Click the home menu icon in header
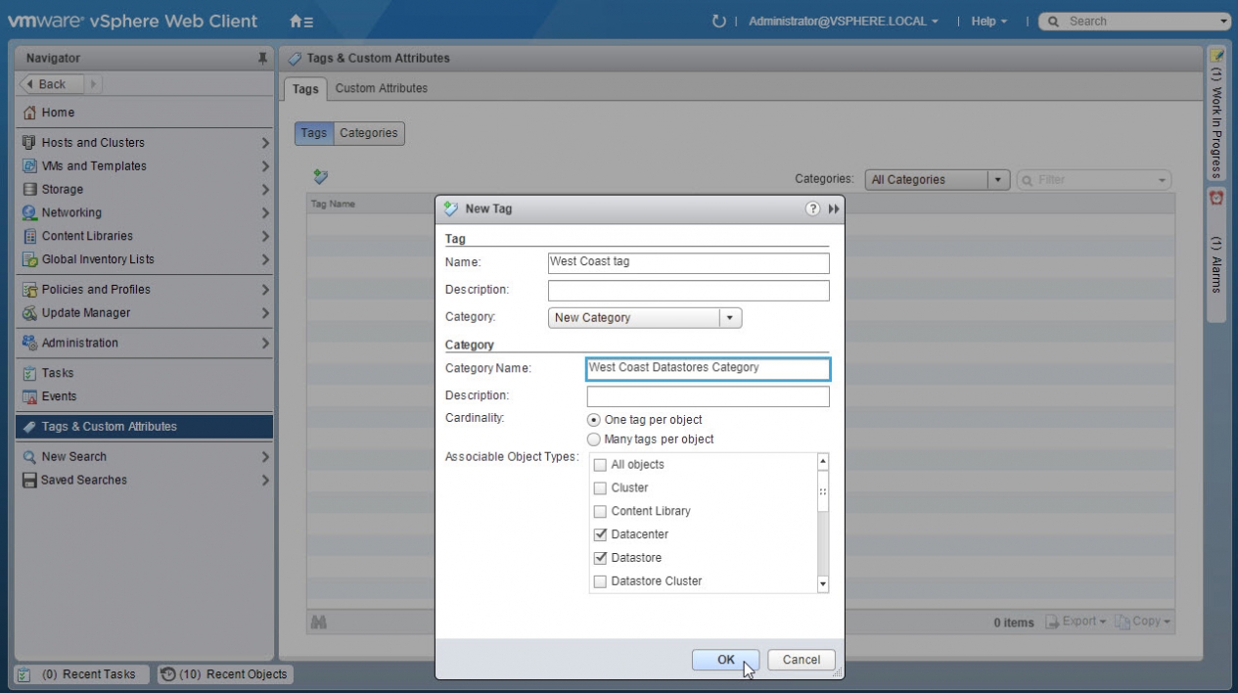The image size is (1238, 693). pyautogui.click(x=301, y=21)
